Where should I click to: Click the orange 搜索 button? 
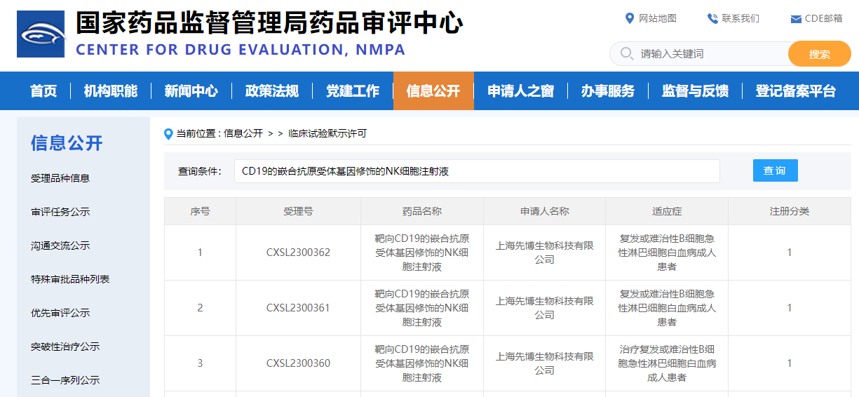819,54
